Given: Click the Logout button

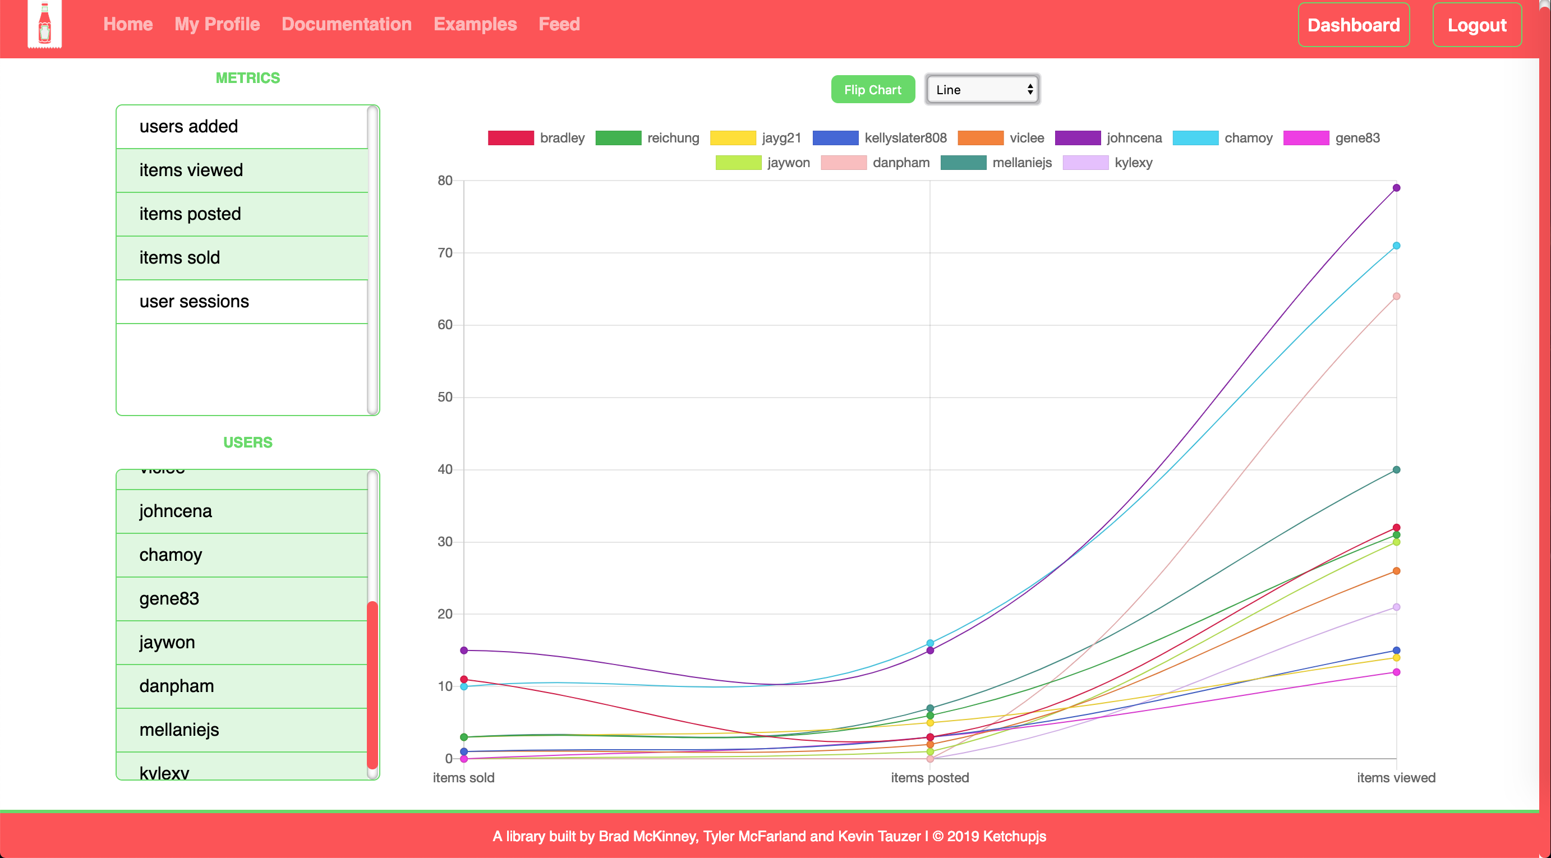Looking at the screenshot, I should pos(1476,25).
